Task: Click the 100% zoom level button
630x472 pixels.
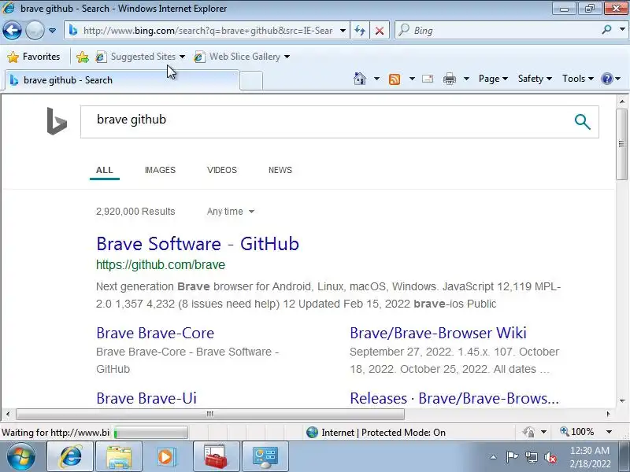Action: [x=577, y=432]
